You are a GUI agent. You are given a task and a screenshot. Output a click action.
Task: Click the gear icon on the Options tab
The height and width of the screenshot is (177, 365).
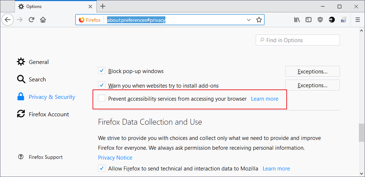coord(21,7)
